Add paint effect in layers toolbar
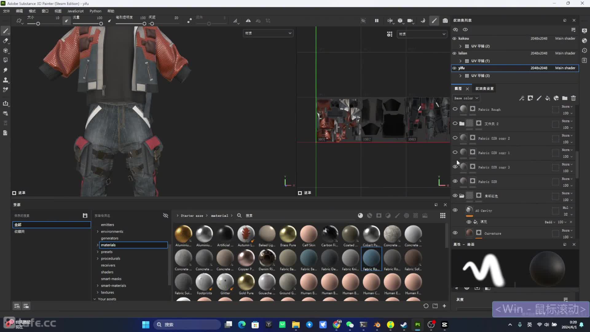Viewport: 590px width, 332px height. pyautogui.click(x=521, y=98)
